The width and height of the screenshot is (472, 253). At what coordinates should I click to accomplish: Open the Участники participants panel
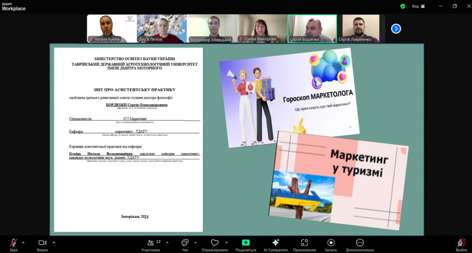pyautogui.click(x=150, y=243)
